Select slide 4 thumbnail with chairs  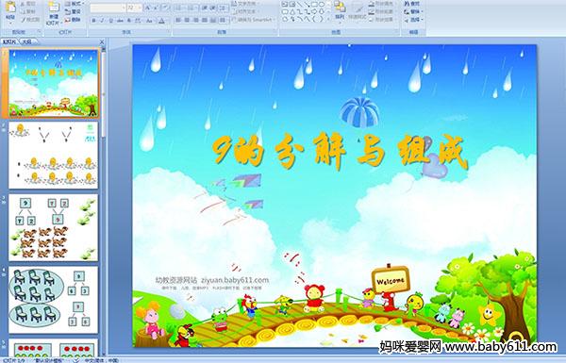pyautogui.click(x=54, y=300)
